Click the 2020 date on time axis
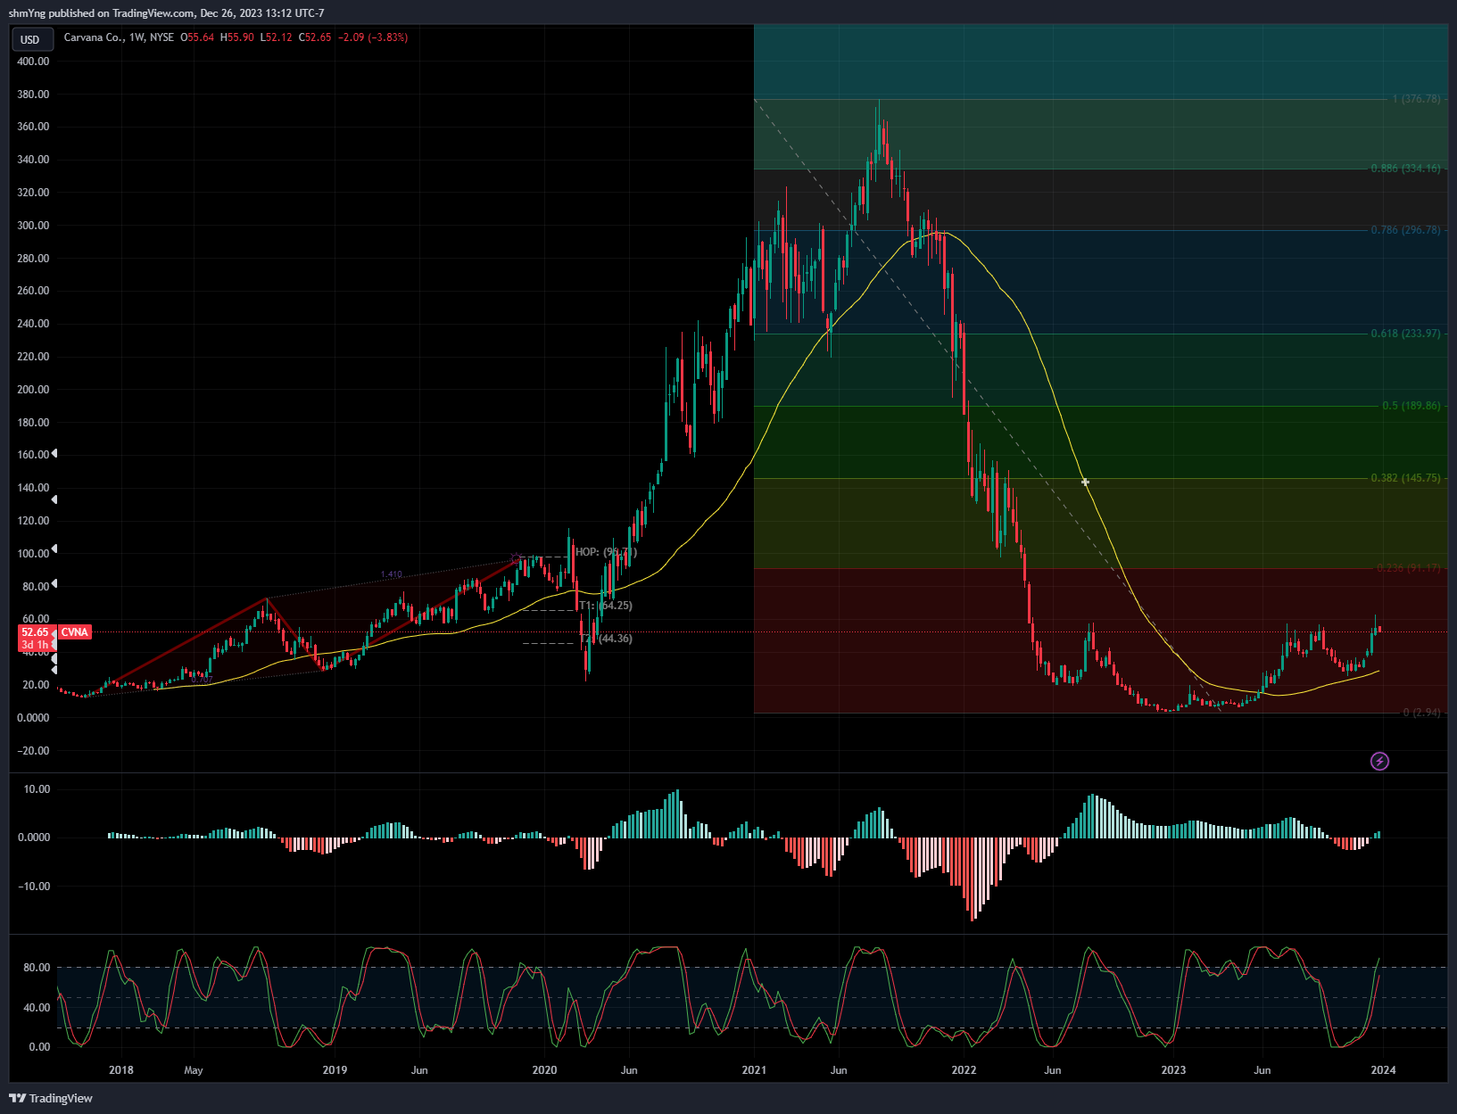 coord(544,1070)
